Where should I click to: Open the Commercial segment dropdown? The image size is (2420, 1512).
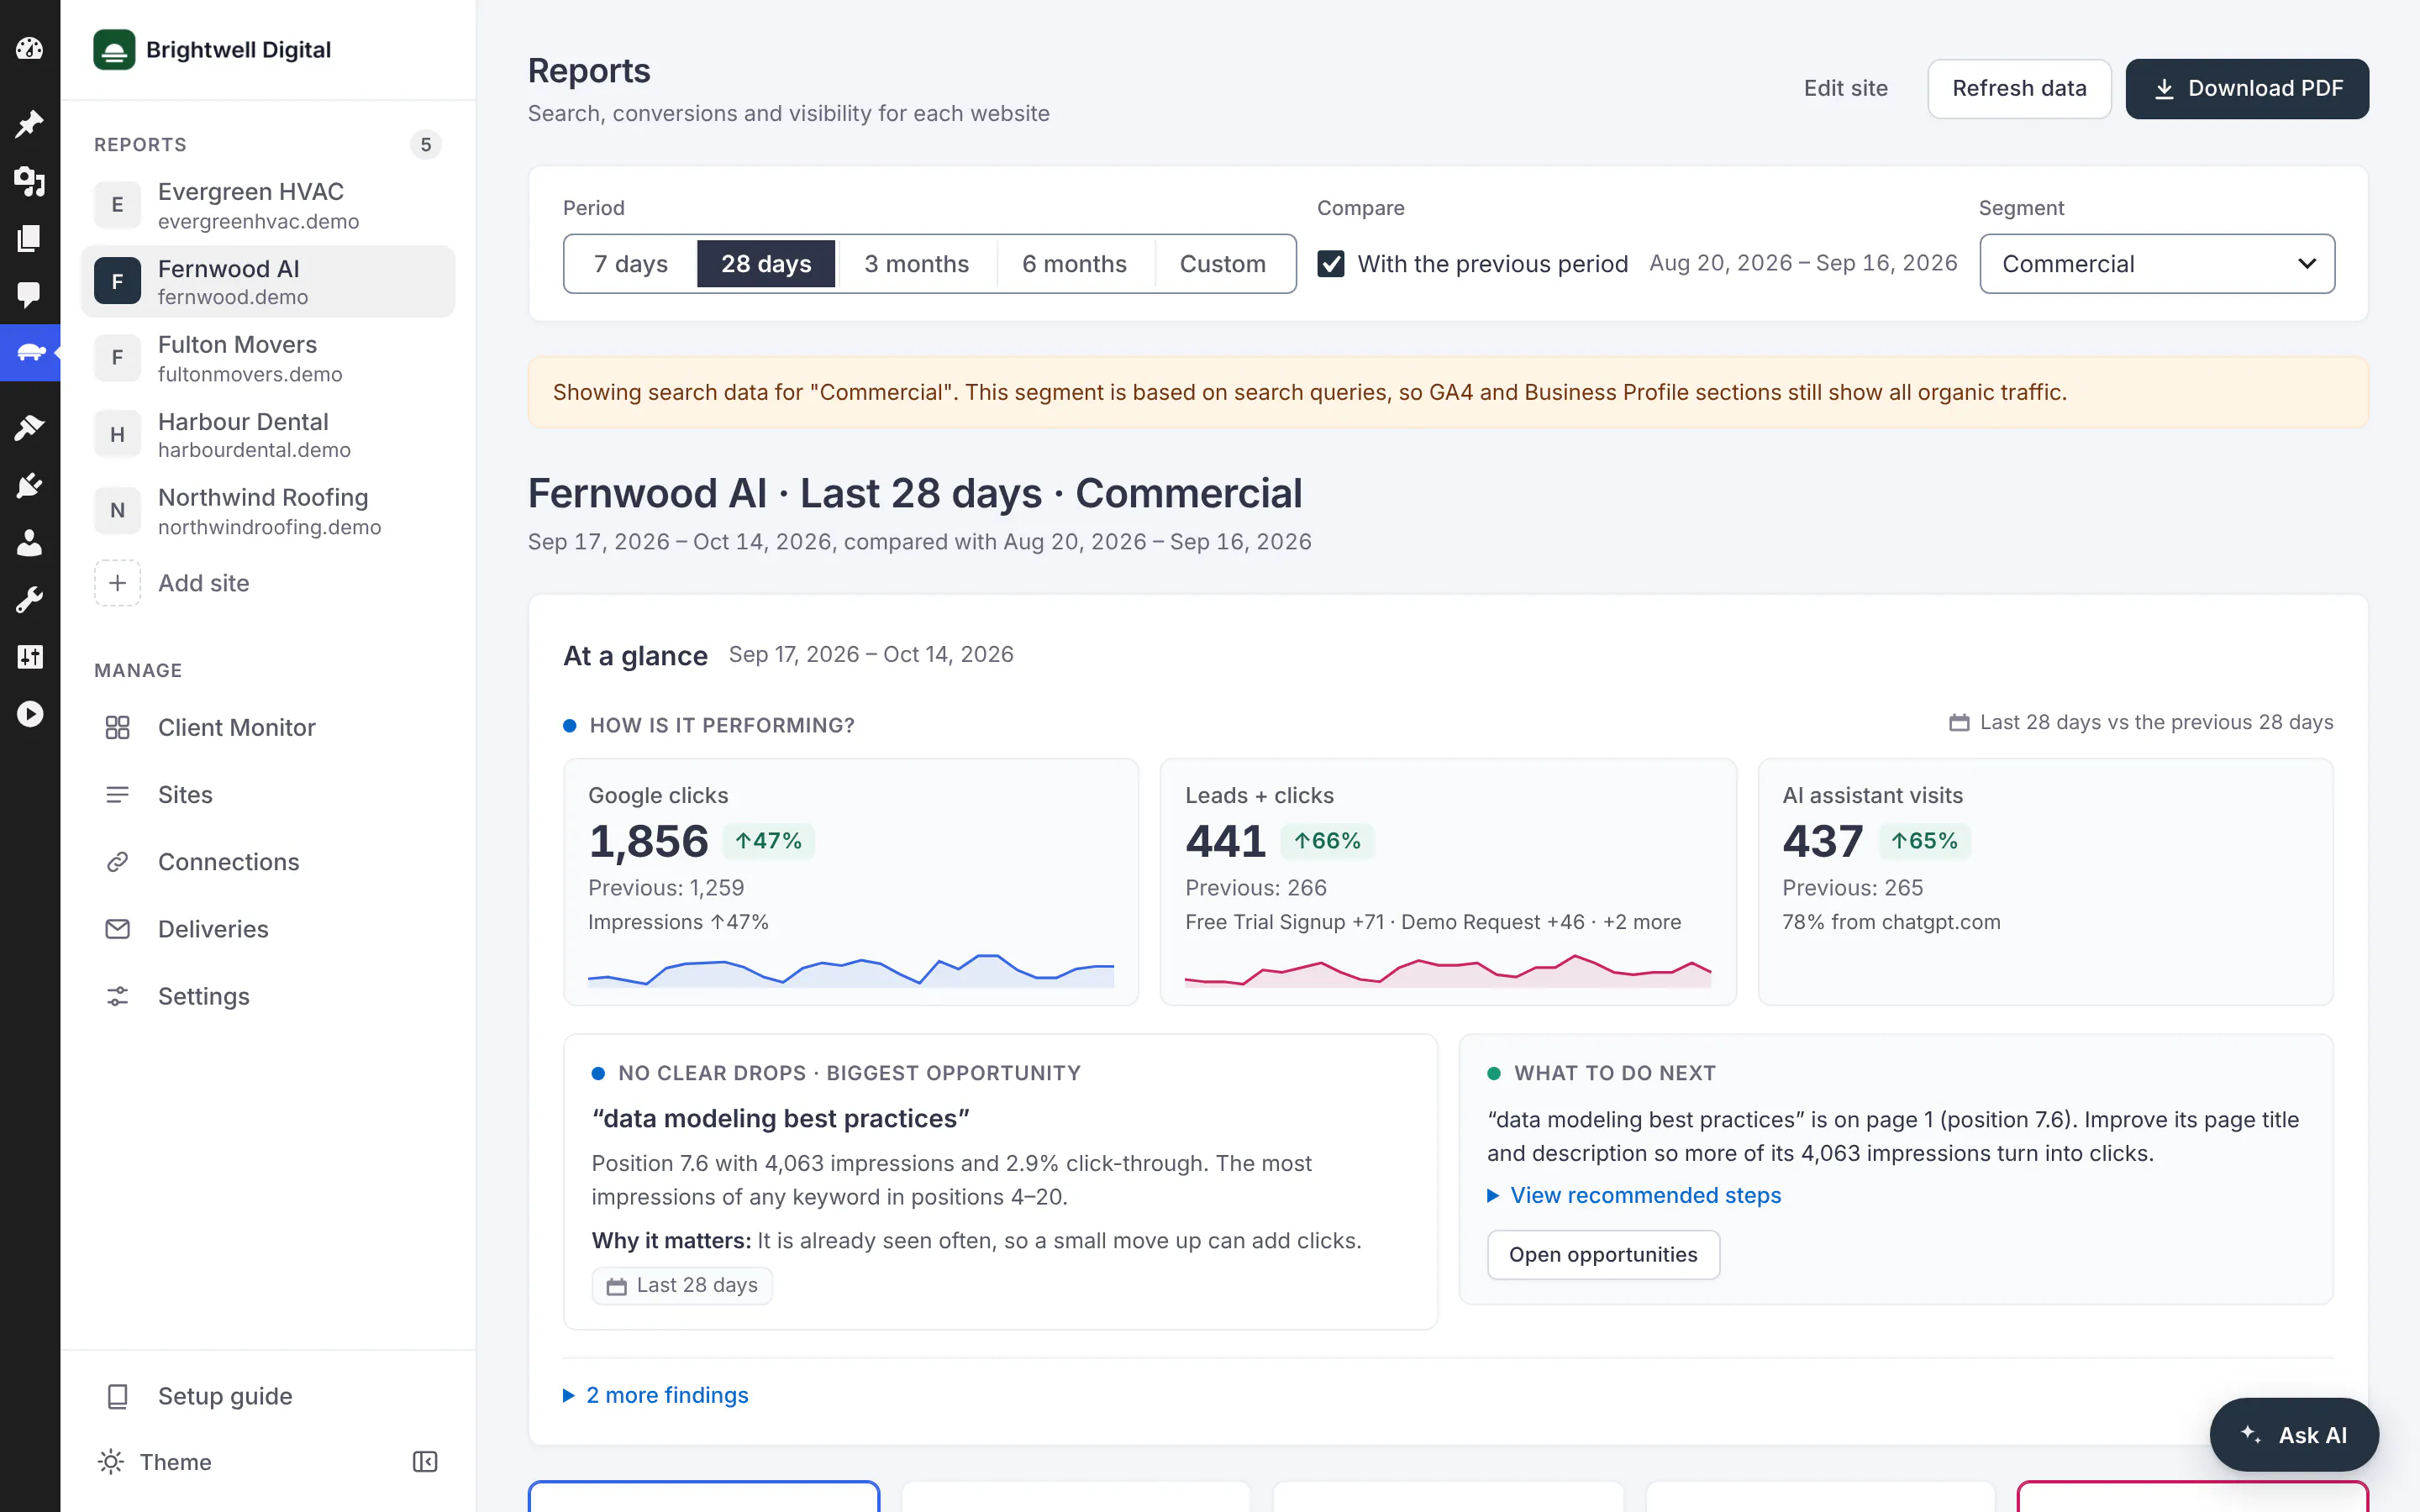[2157, 264]
